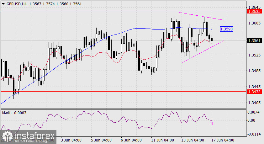Click the 11 Jun 04:00 time label
This screenshot has width=264, height=144.
pyautogui.click(x=162, y=140)
